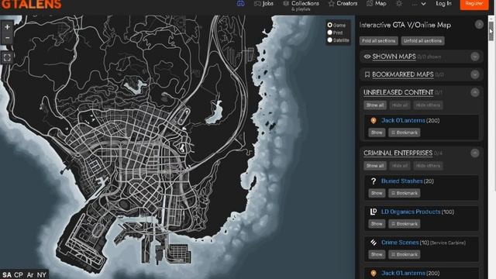The image size is (496, 279).
Task: Collapse the Interactive GTA V/Online Map panel
Action: pos(479,24)
